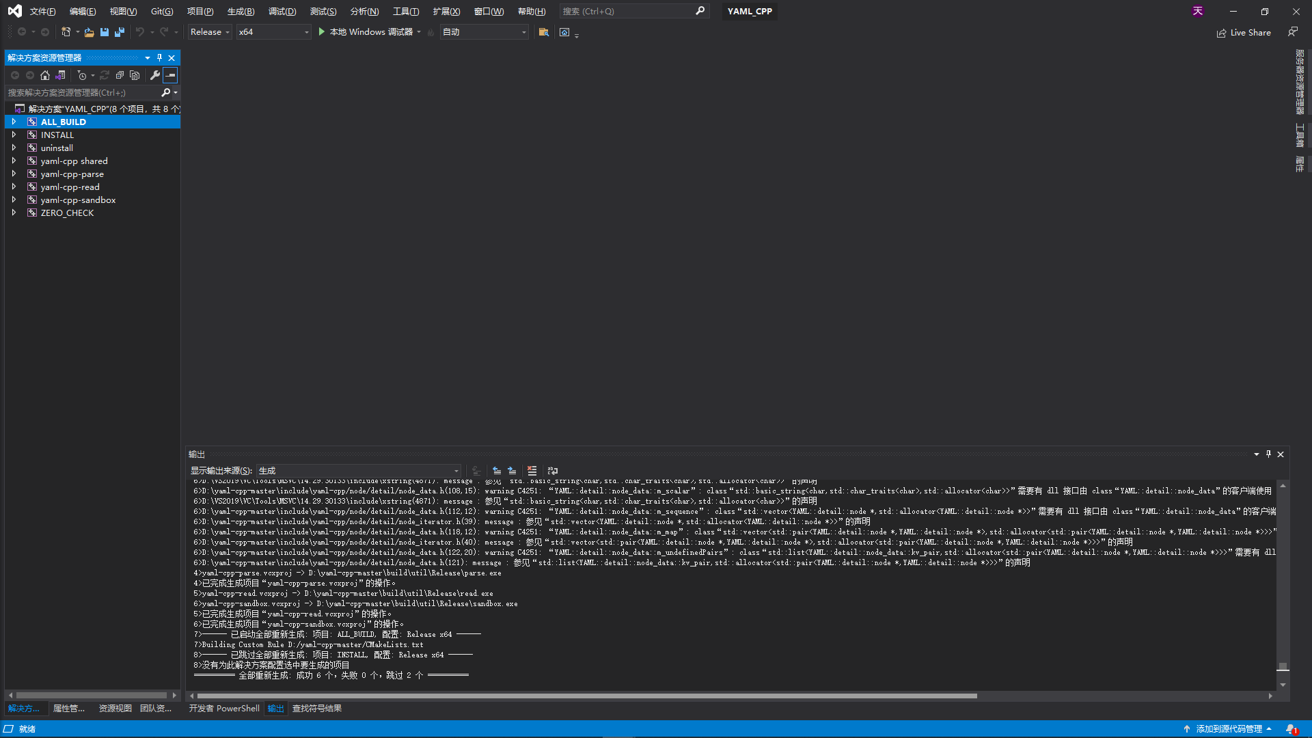Viewport: 1312px width, 738px height.
Task: Expand the yaml-cpp-parse project node
Action: [14, 174]
